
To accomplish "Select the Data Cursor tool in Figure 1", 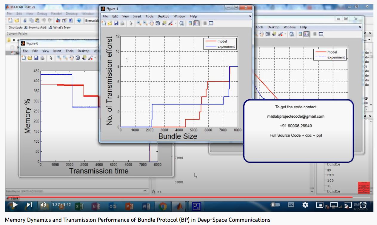I will pyautogui.click(x=164, y=24).
